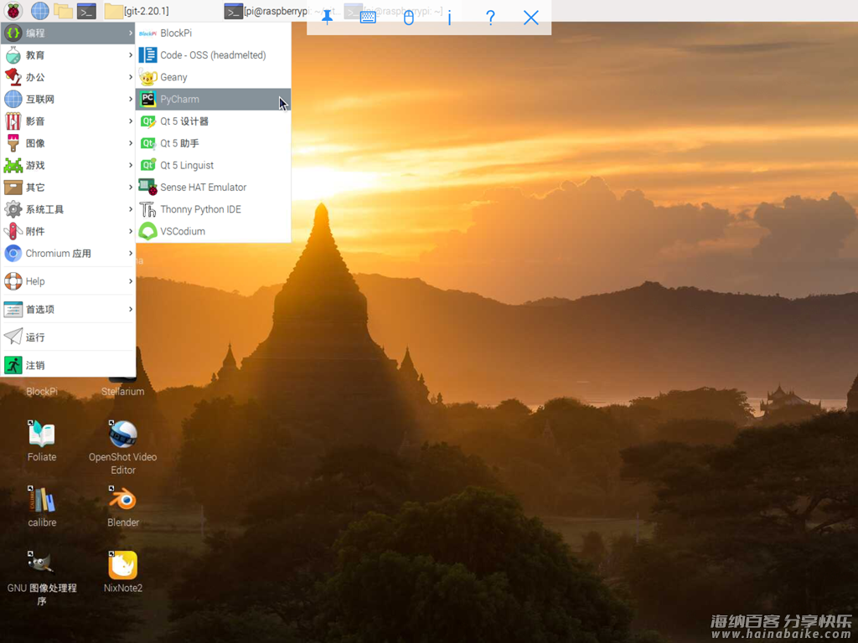This screenshot has width=858, height=643.
Task: Open the 系统工具 system tools category
Action: click(68, 209)
